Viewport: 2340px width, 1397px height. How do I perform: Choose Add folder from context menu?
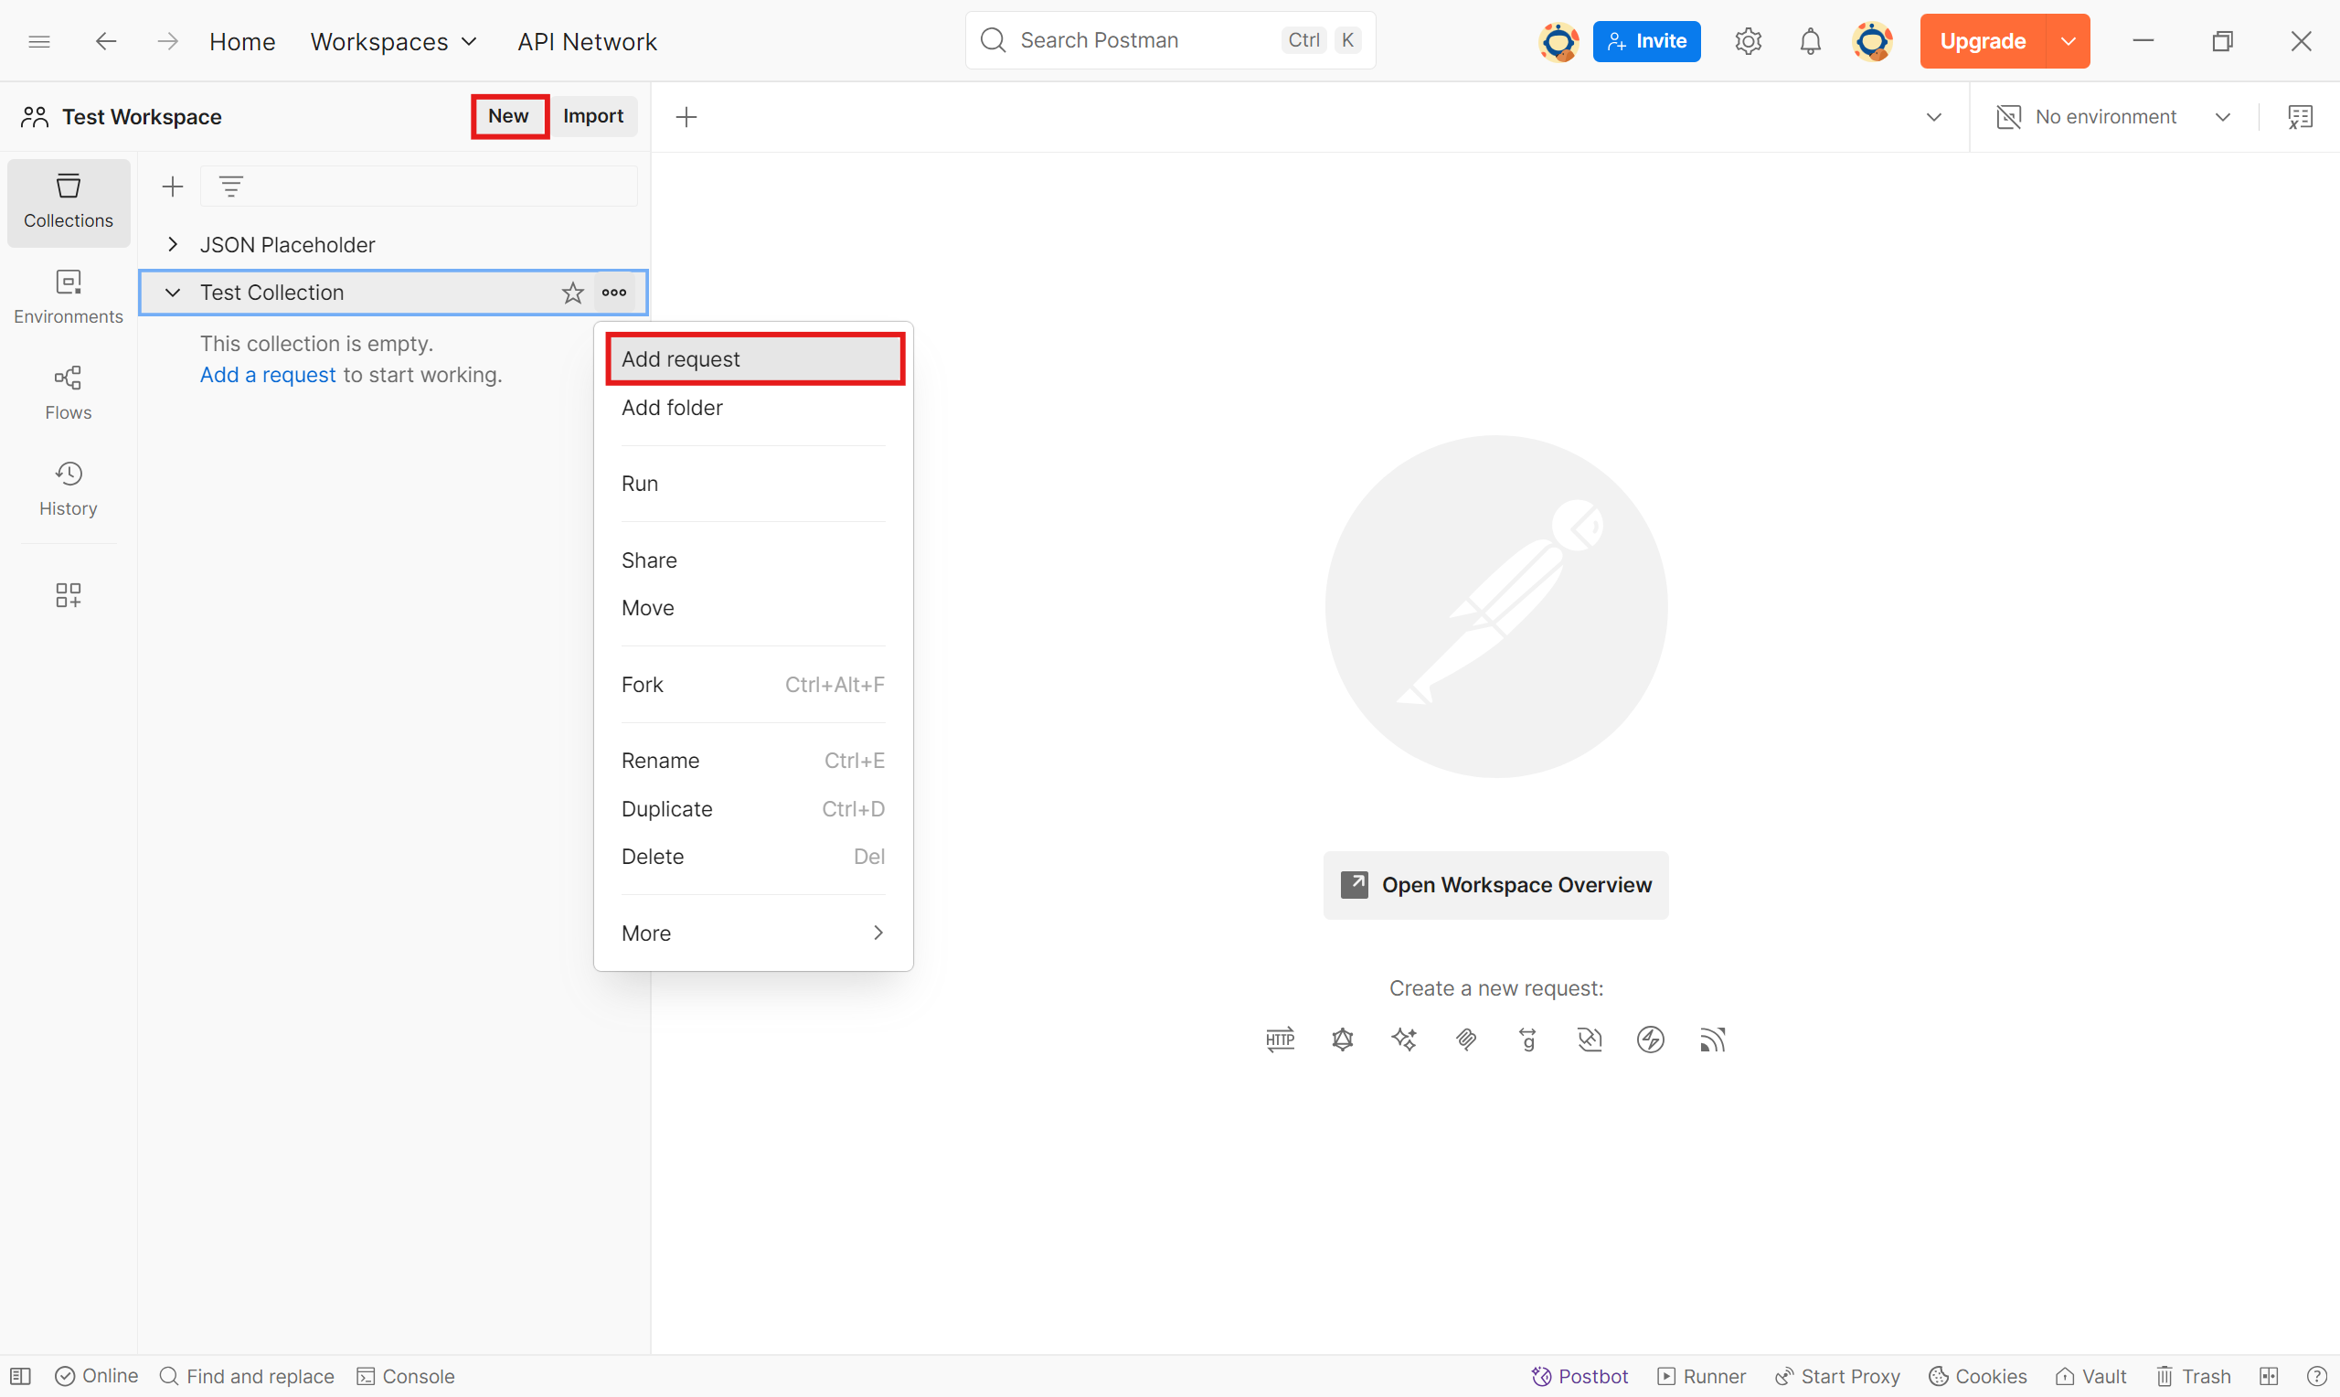pyautogui.click(x=752, y=408)
